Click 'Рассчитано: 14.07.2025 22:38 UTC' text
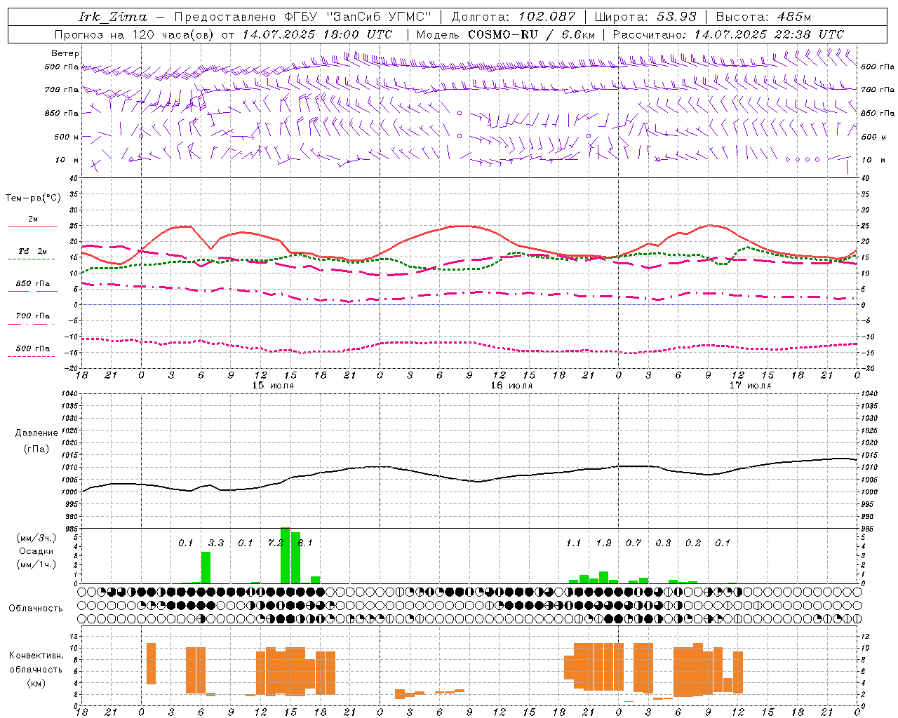The image size is (898, 718). tap(728, 34)
